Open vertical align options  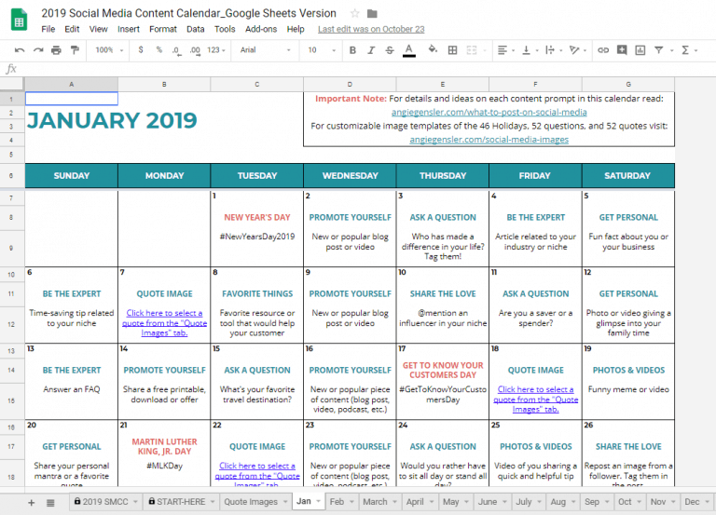(530, 50)
